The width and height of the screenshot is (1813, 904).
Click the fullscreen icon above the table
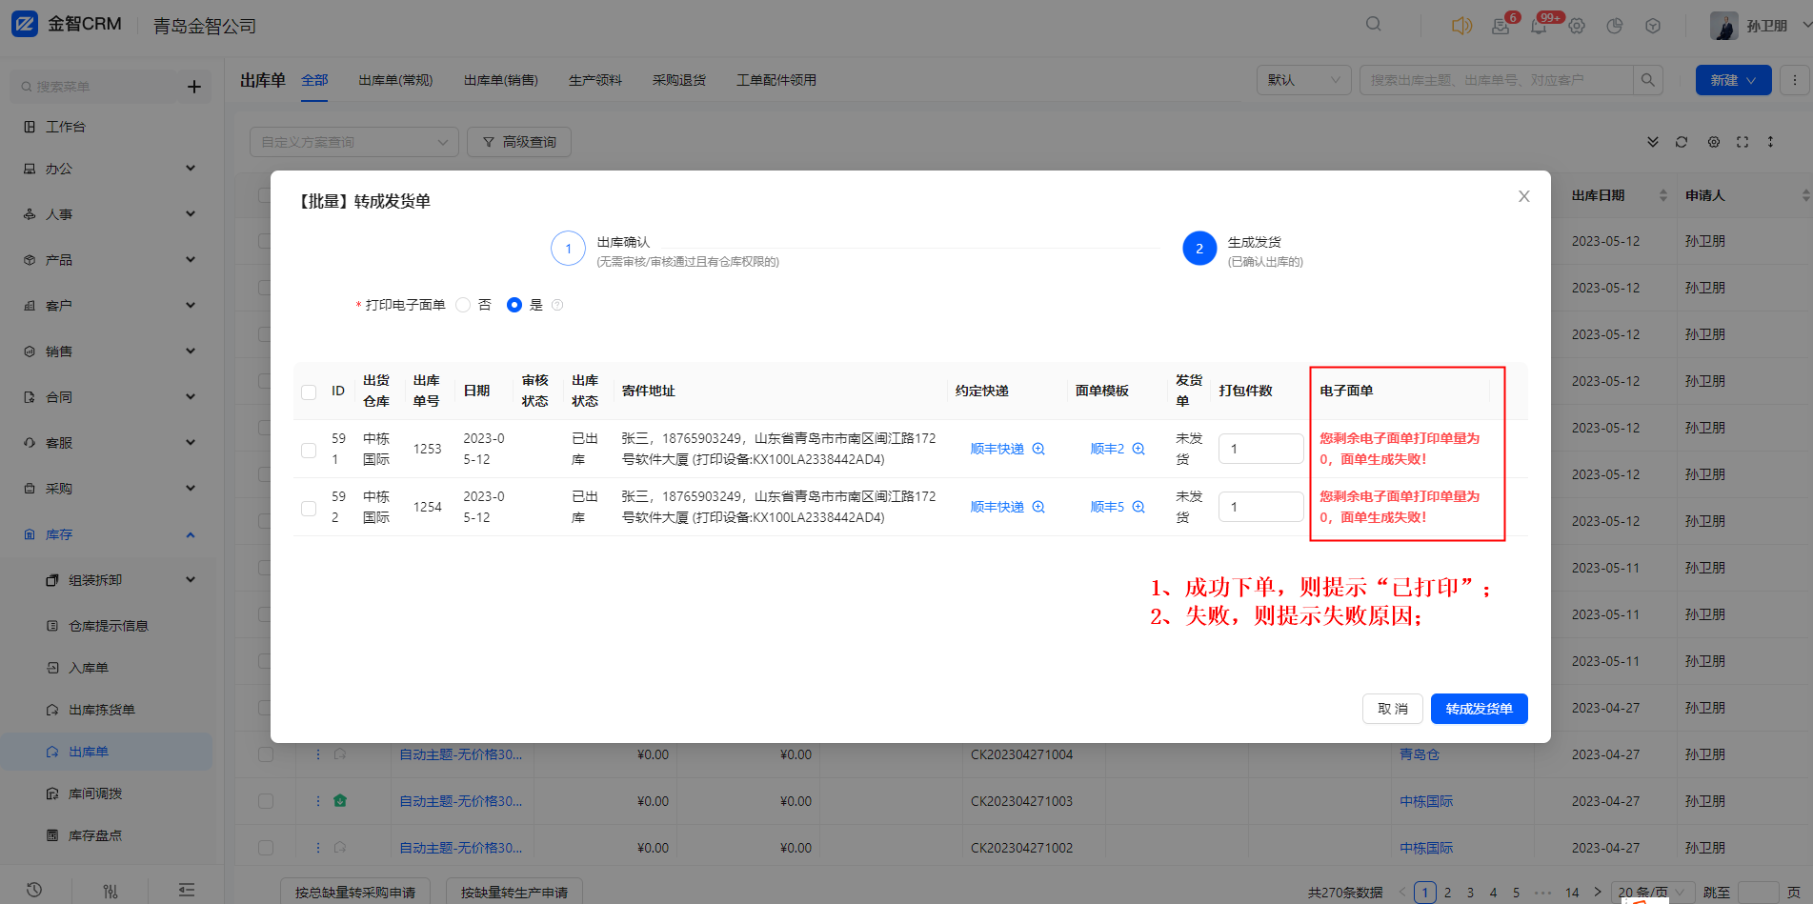[1742, 142]
